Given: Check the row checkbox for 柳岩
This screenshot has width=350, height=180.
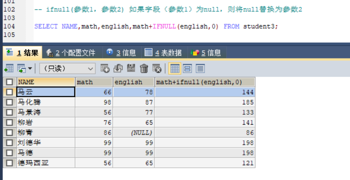Looking at the screenshot, I should click(x=9, y=122).
